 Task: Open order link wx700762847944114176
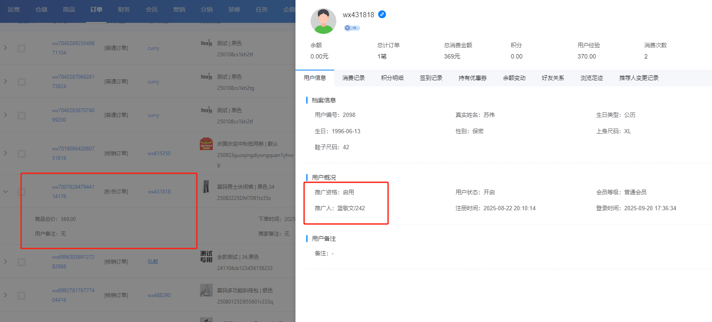73,192
